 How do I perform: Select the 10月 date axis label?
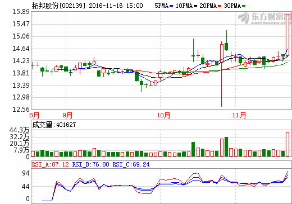point(163,115)
